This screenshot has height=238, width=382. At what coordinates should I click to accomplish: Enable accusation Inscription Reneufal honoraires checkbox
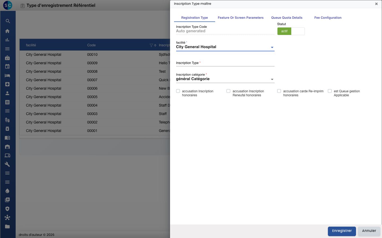[x=228, y=91]
